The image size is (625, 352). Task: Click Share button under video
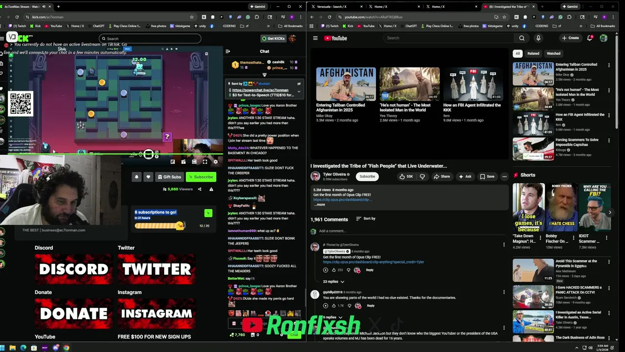pyautogui.click(x=442, y=176)
